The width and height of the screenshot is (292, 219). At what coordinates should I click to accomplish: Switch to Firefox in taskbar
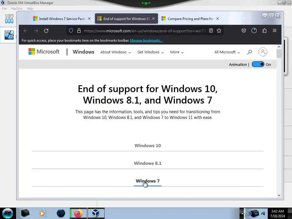(x=78, y=213)
